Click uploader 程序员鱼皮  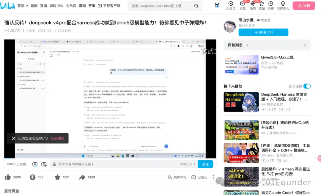275,104
